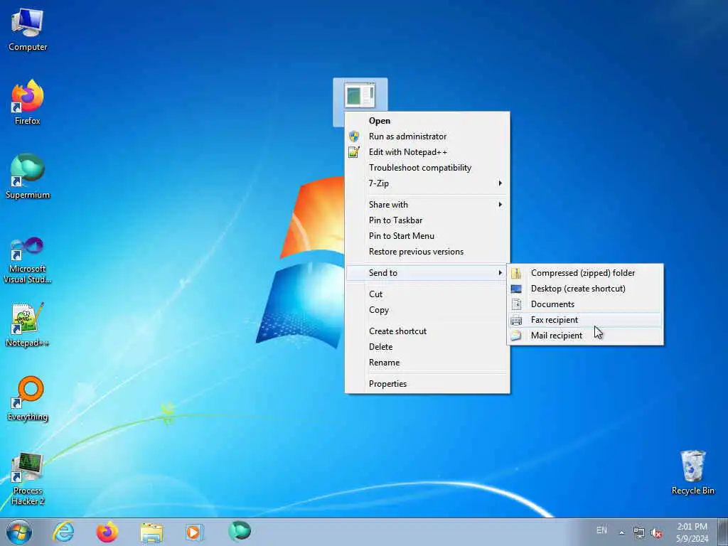Open Properties from the context menu
This screenshot has width=728, height=546.
coord(427,384)
